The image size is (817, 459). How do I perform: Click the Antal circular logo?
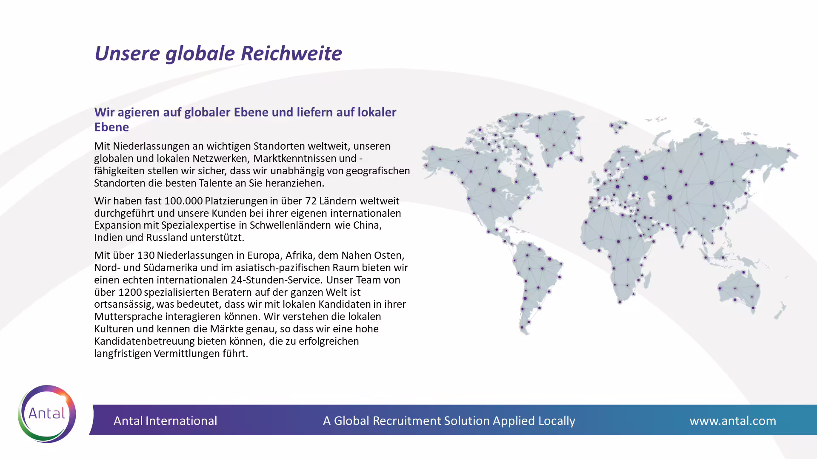[x=47, y=414]
